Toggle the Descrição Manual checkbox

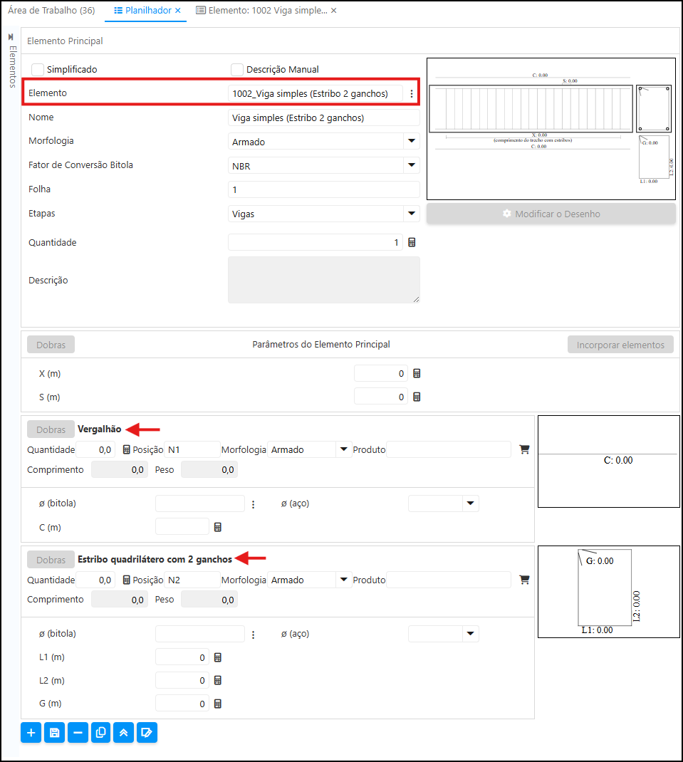237,69
